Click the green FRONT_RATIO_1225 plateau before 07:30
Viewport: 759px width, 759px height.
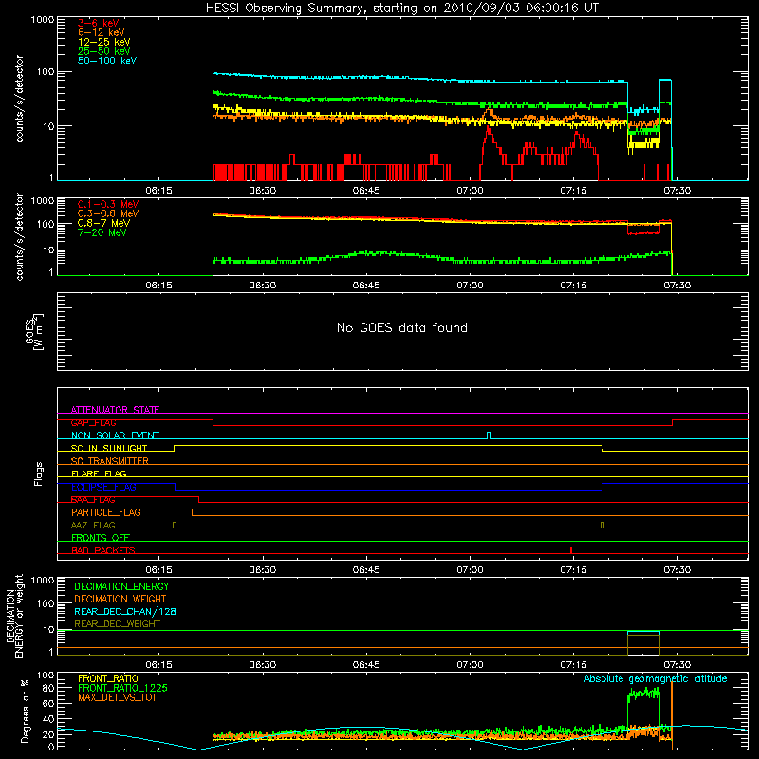pyautogui.click(x=643, y=694)
